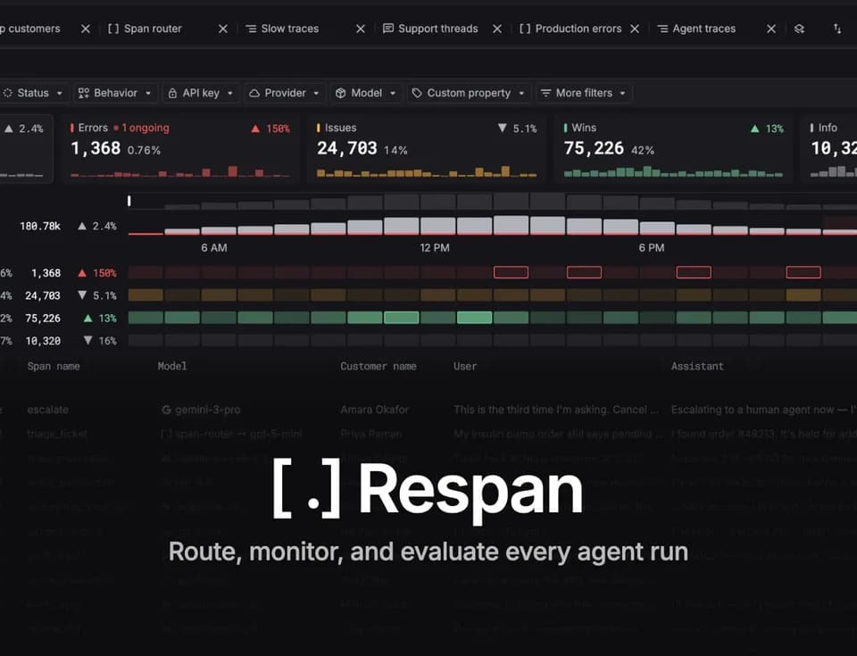
Task: Open the API key filter dropdown
Action: click(202, 93)
